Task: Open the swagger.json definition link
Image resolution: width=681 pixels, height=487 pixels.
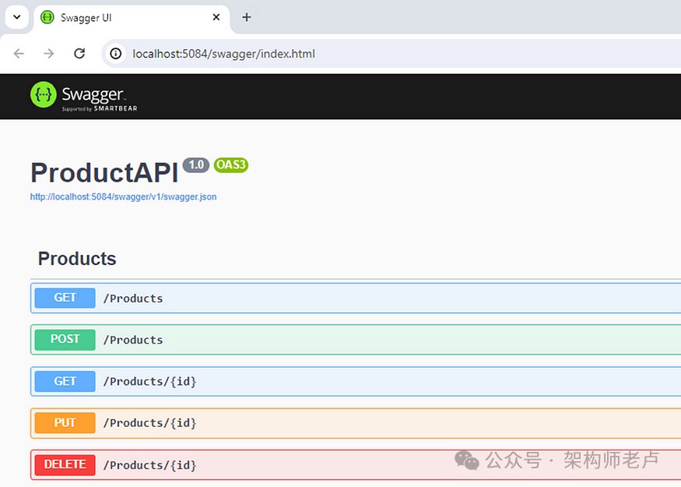Action: pyautogui.click(x=123, y=196)
